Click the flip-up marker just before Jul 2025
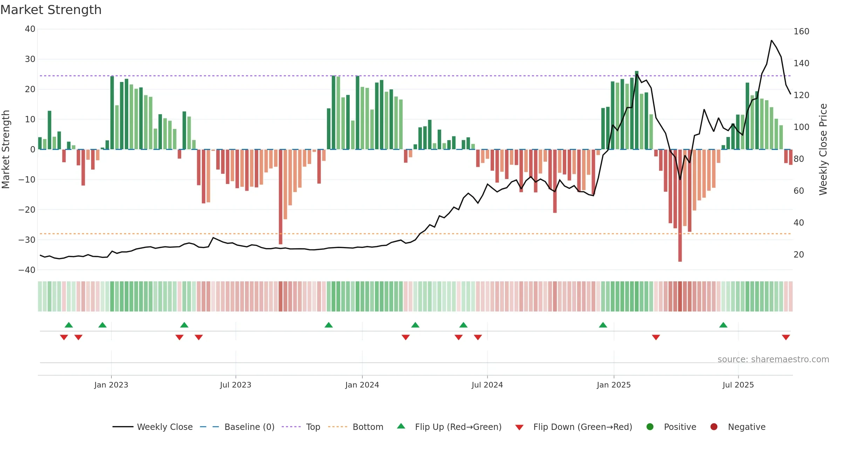 (723, 325)
